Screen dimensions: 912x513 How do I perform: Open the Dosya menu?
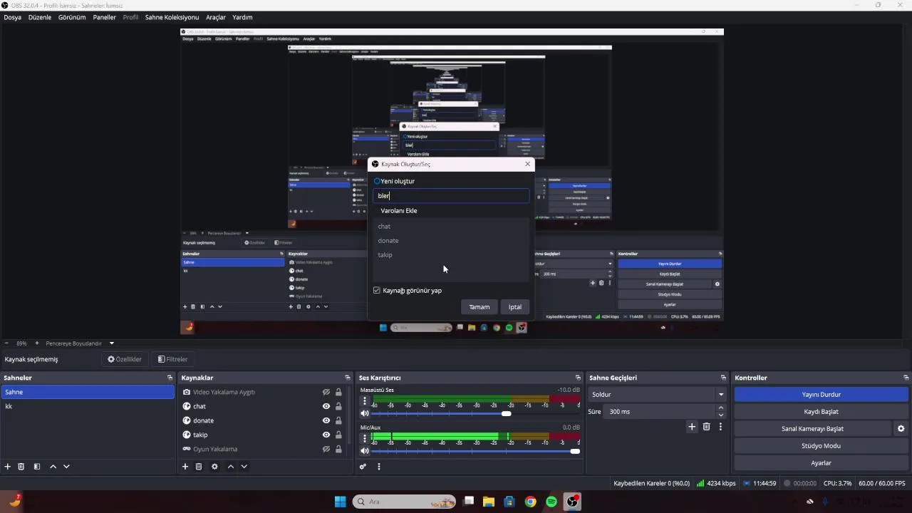click(12, 17)
